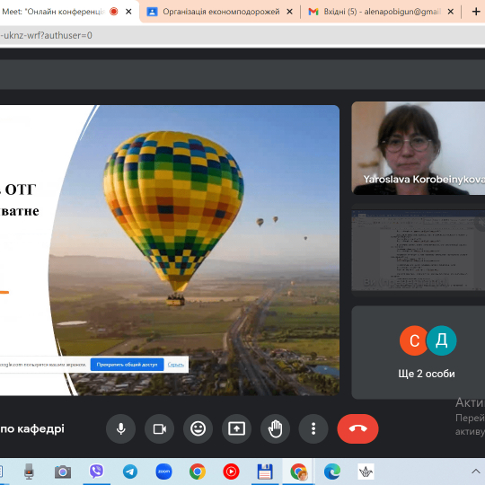Open Microsoft Edge from the taskbar
This screenshot has width=485, height=485.
tap(332, 472)
